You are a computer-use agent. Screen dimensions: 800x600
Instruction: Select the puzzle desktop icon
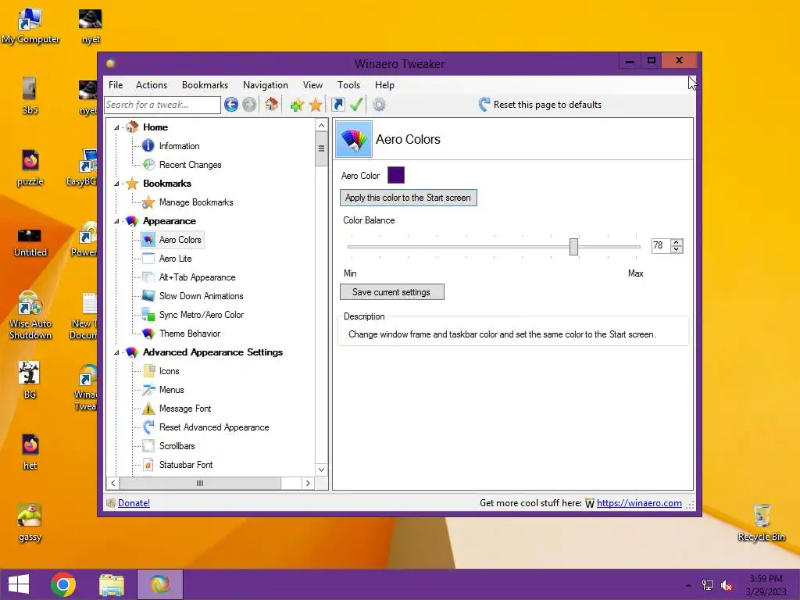tap(30, 168)
